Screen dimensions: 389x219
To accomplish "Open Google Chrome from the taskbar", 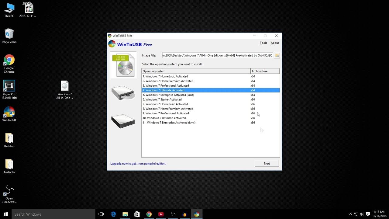I will click(x=149, y=214).
